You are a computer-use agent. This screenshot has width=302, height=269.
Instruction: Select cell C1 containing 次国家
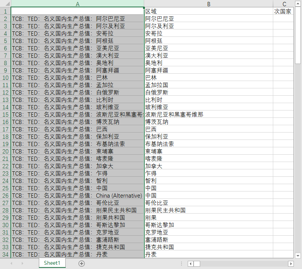(283, 11)
